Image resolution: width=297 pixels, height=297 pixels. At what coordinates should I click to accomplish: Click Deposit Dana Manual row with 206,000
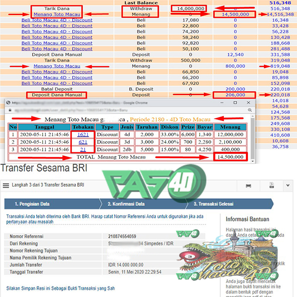point(57,95)
